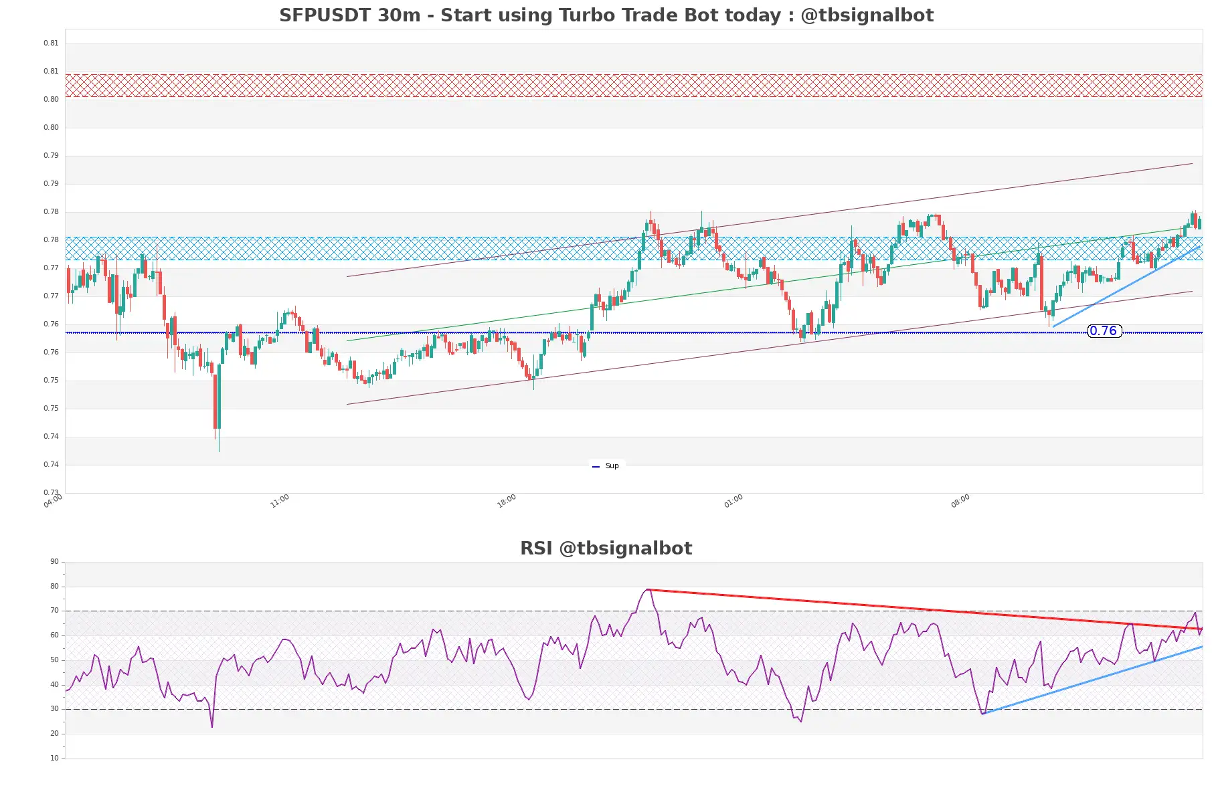This screenshot has width=1212, height=808.
Task: Click the Sup legend line marker
Action: 596,466
